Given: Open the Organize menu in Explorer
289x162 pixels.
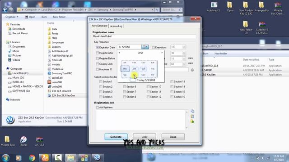Looking at the screenshot, I should tap(12, 17).
